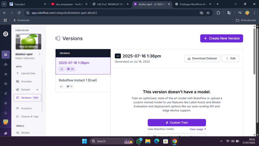259x146 pixels.
Task: Open deteksi-apel project three-dot menu
Action: tap(39, 54)
